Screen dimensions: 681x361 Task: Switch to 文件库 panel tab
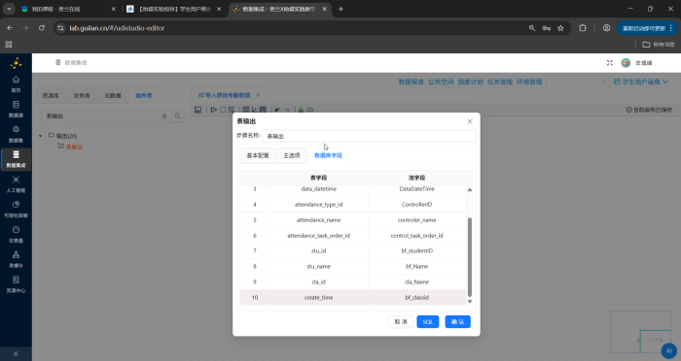(81, 95)
